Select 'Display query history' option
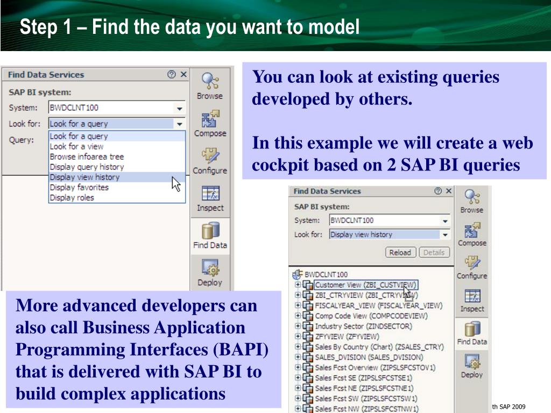This screenshot has height=413, width=551. point(117,167)
